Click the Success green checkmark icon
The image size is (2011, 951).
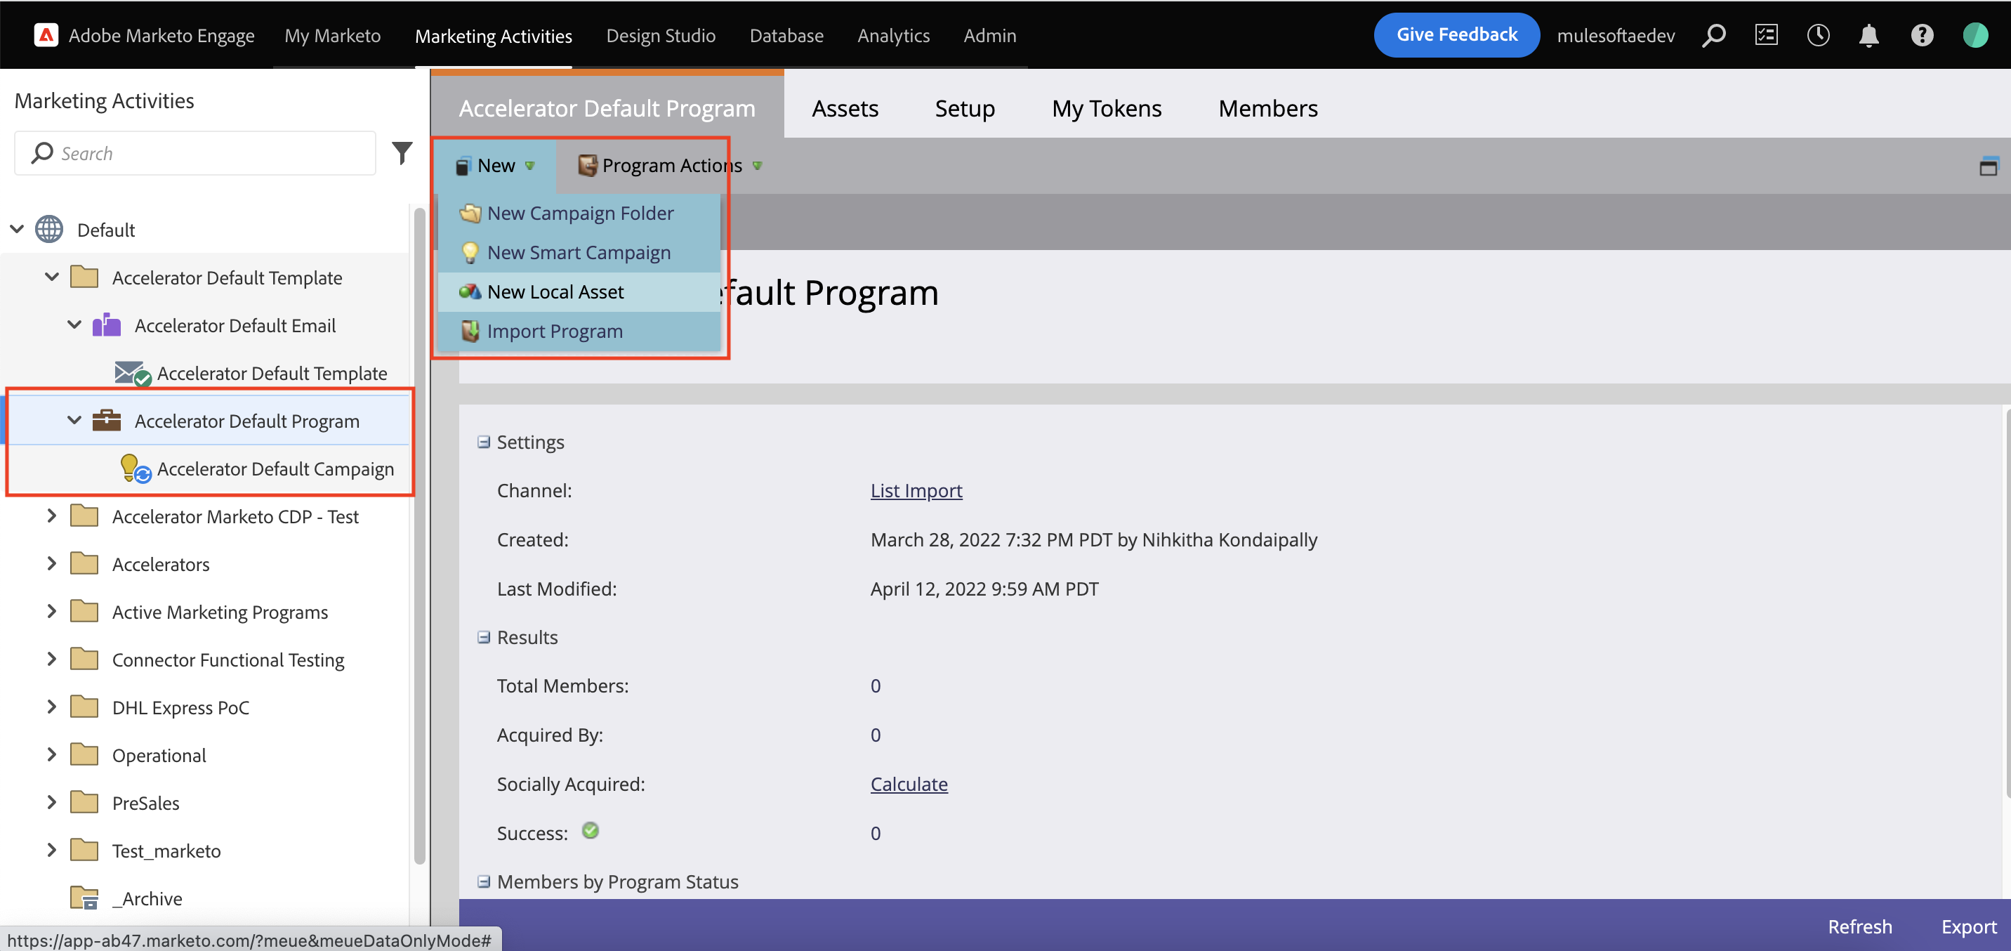point(591,830)
